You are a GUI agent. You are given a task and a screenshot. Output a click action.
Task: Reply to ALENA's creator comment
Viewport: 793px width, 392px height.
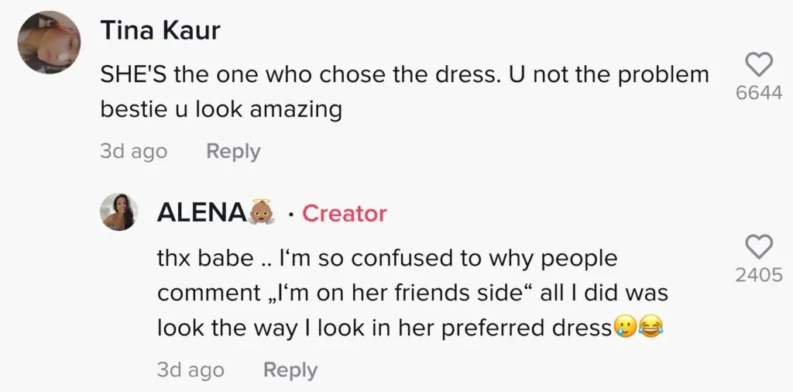click(x=290, y=370)
